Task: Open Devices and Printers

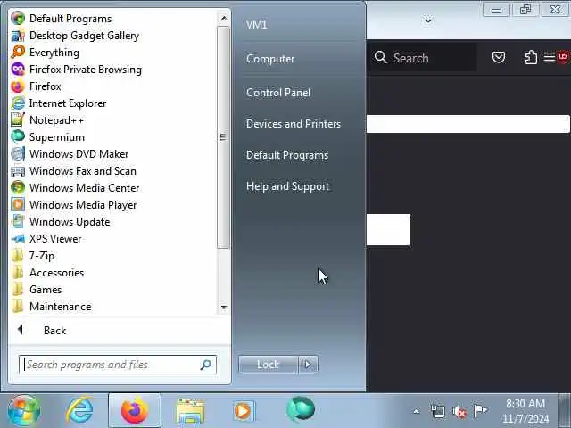Action: (294, 124)
